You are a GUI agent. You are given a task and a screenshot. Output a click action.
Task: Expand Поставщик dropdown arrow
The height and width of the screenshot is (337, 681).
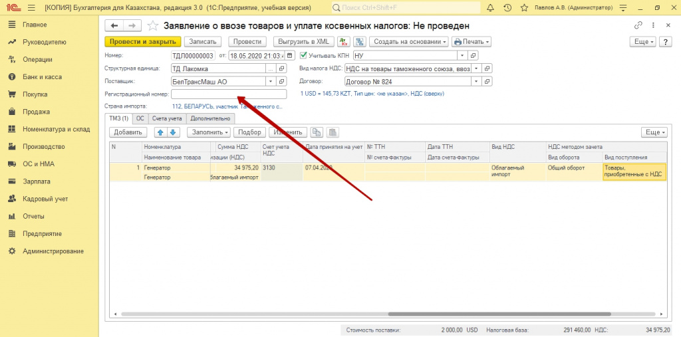click(x=271, y=81)
